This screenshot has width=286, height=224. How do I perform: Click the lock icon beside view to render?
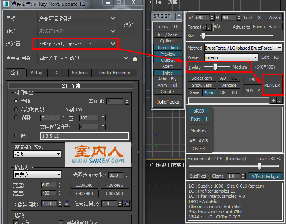click(135, 58)
